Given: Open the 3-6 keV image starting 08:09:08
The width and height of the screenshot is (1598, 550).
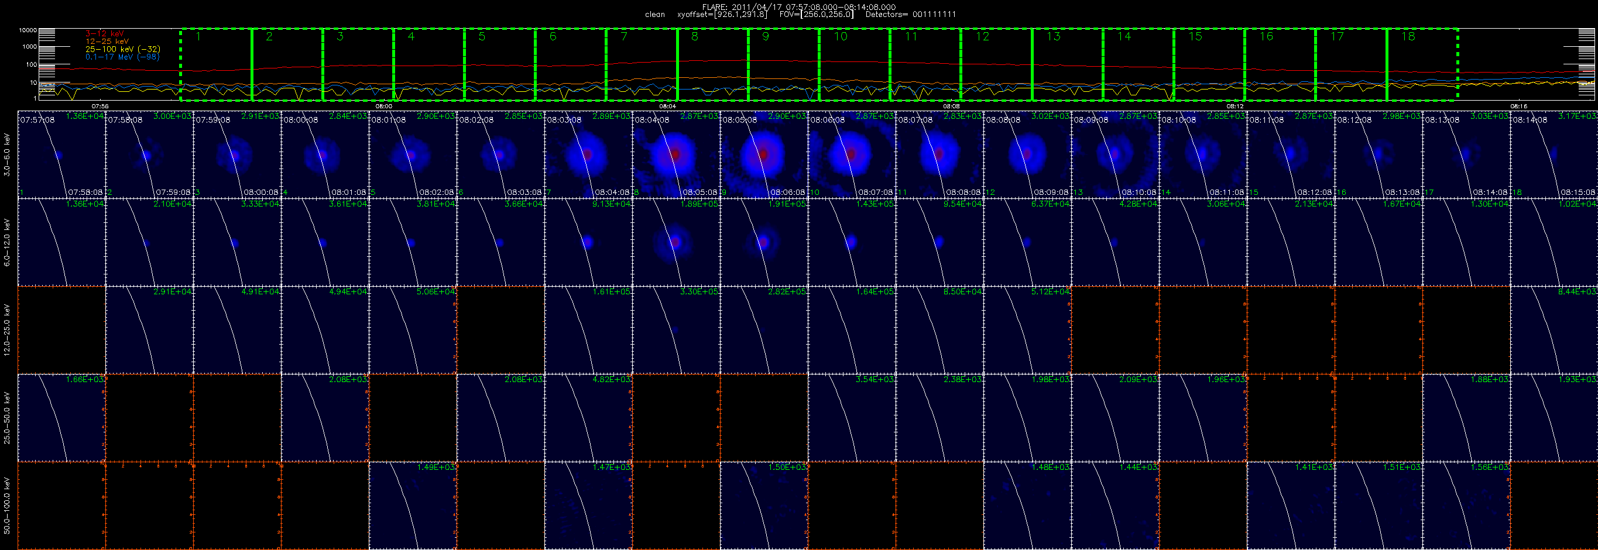Looking at the screenshot, I should 1115,155.
